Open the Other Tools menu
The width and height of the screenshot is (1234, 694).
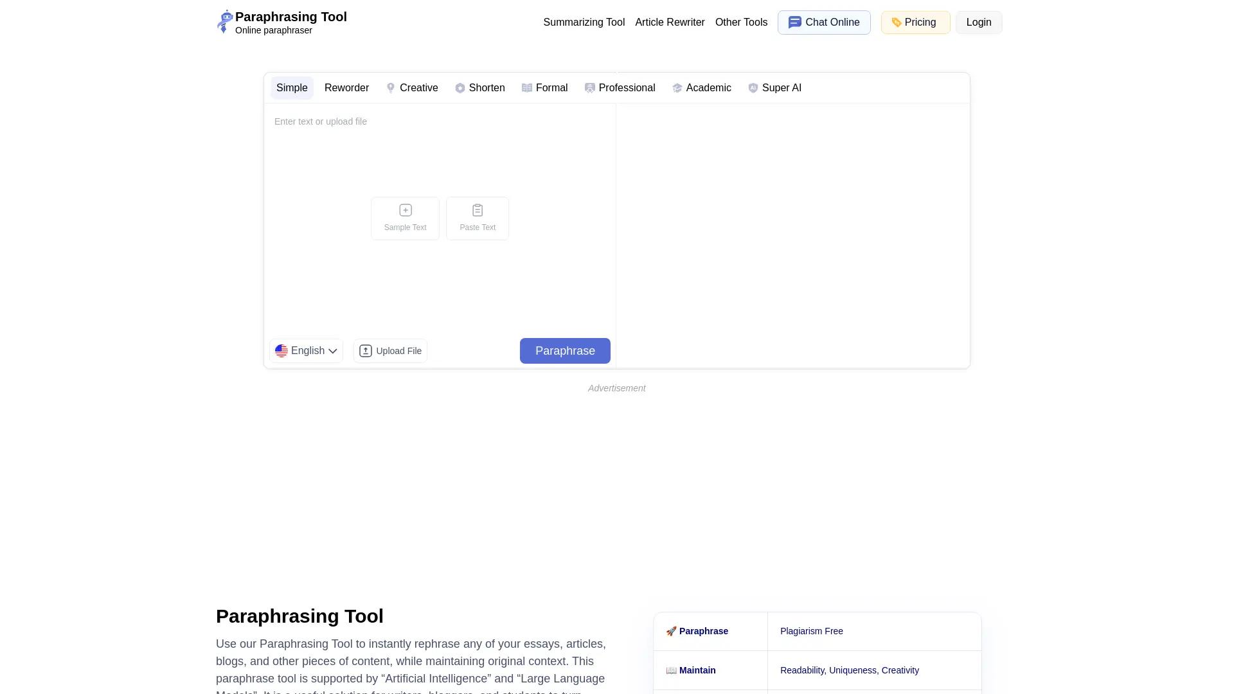[741, 22]
